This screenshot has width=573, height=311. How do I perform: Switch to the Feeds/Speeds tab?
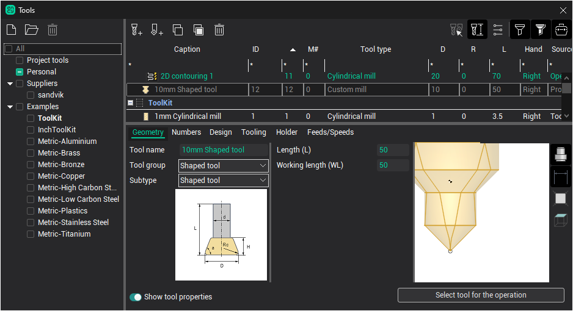330,132
